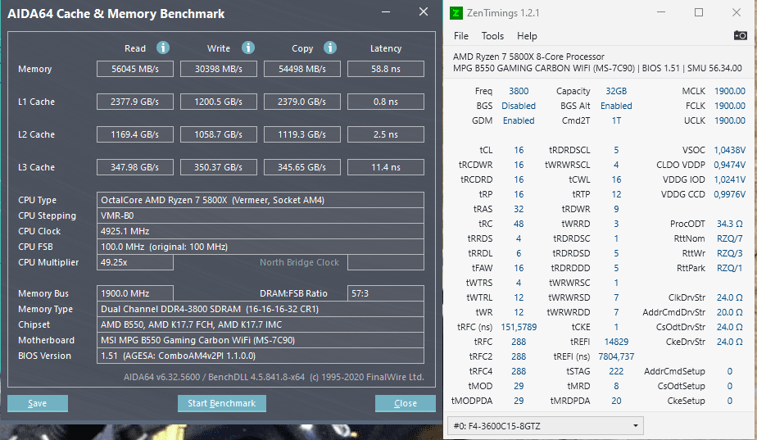Click the CPU Clock field 4925.1 MHz
757x440 pixels.
point(261,231)
